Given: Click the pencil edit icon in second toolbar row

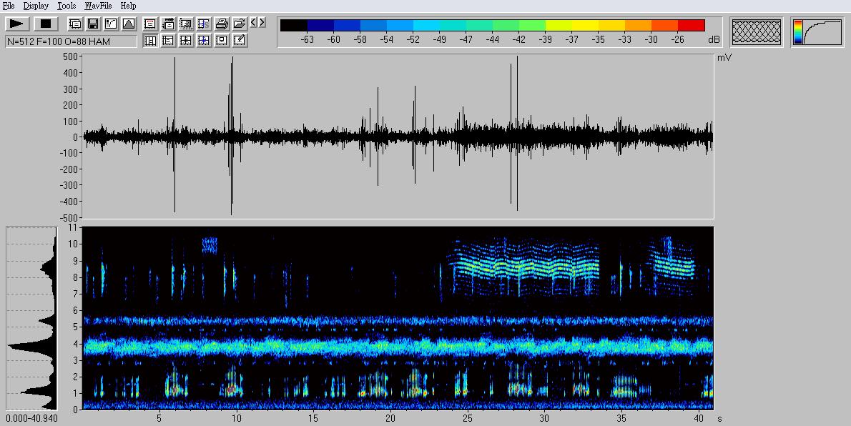Looking at the screenshot, I should coord(240,41).
